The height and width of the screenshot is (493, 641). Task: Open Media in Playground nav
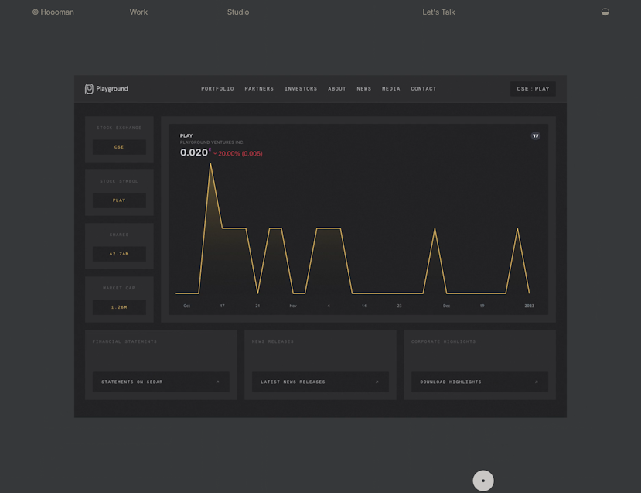pos(390,89)
